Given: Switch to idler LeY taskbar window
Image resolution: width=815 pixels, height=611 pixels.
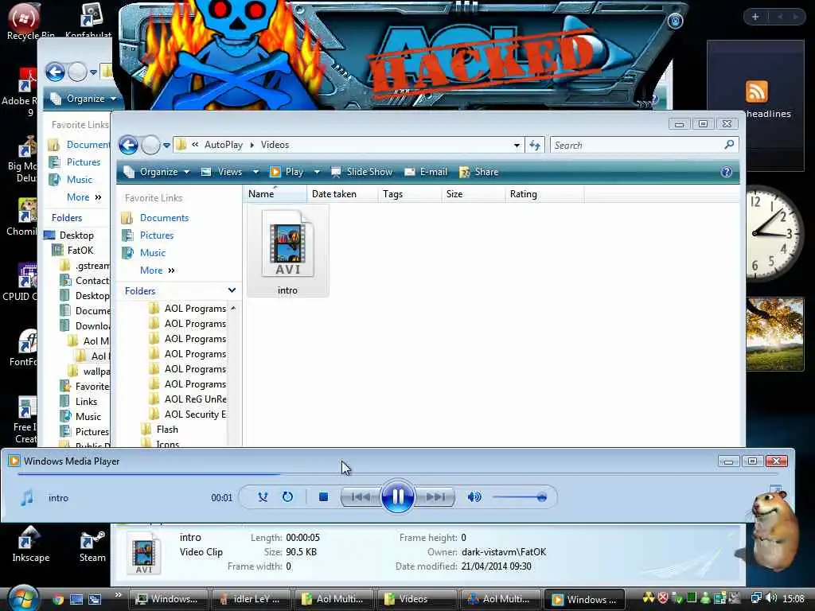Looking at the screenshot, I should pyautogui.click(x=251, y=600).
